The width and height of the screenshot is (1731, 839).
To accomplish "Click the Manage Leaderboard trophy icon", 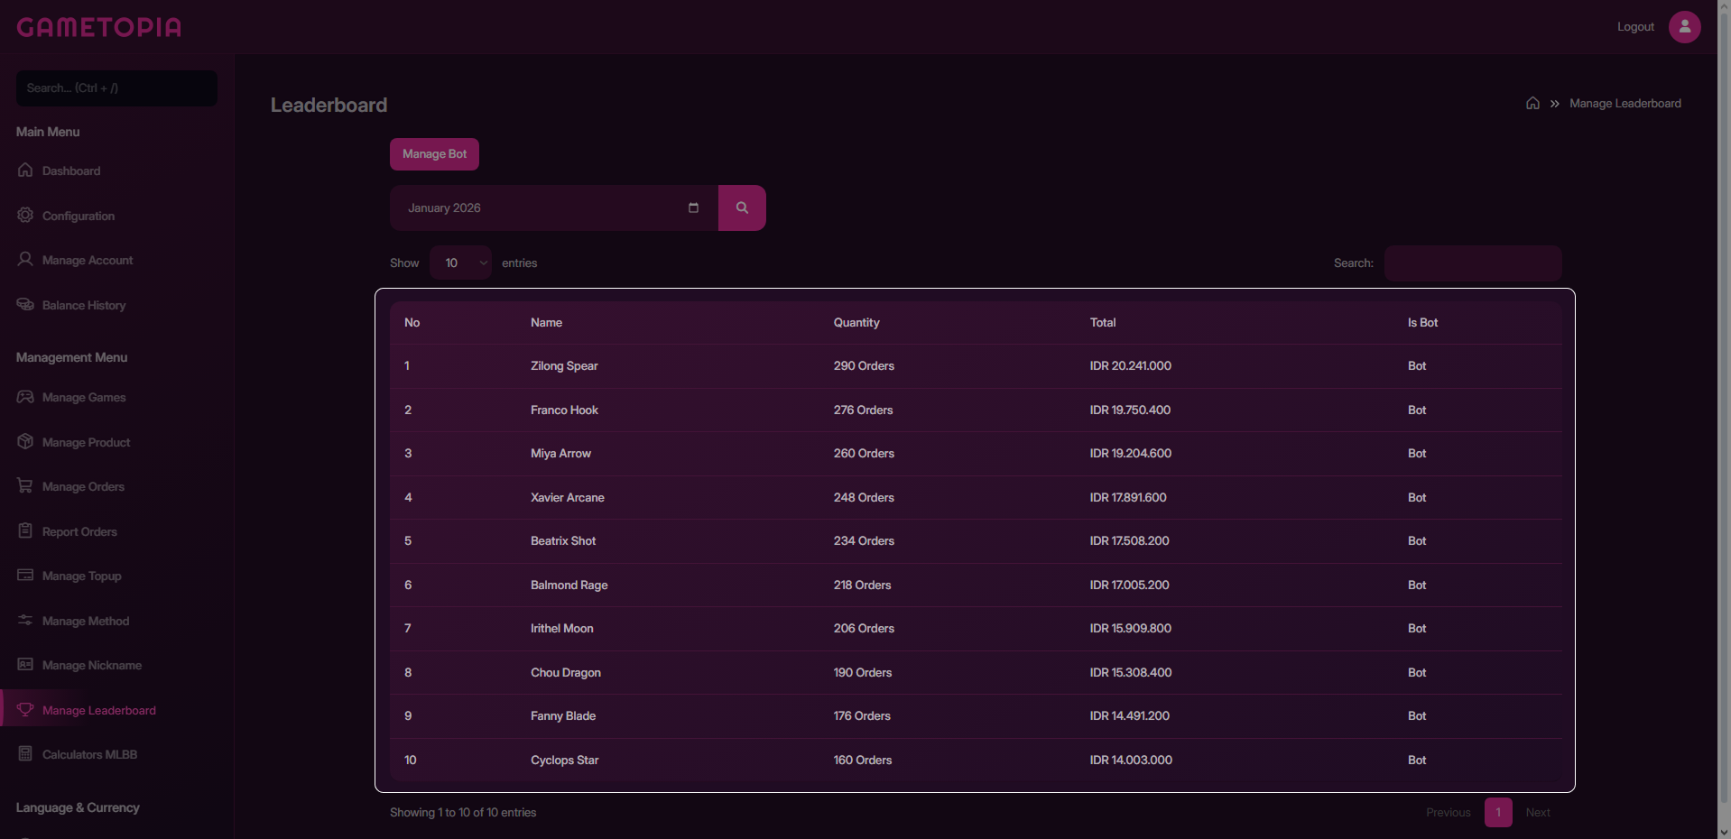I will [x=25, y=709].
